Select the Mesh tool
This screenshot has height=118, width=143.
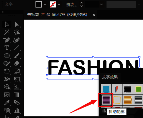point(7,95)
